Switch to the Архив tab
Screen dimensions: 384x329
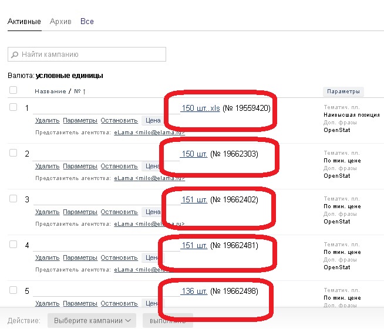click(x=60, y=22)
